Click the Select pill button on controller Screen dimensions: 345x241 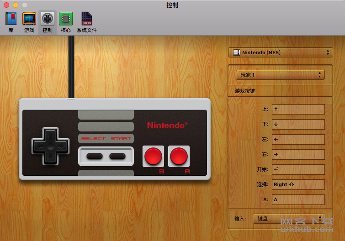(x=95, y=156)
